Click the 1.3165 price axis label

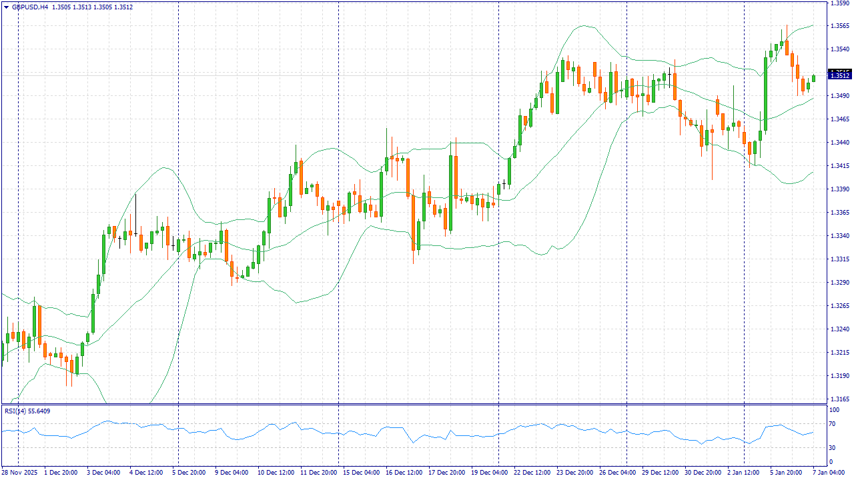point(839,399)
